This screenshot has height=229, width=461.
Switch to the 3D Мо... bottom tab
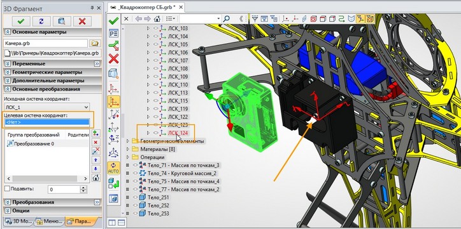point(19,221)
